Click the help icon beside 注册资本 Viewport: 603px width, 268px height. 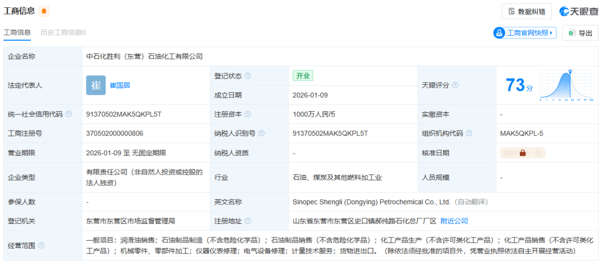[248, 114]
